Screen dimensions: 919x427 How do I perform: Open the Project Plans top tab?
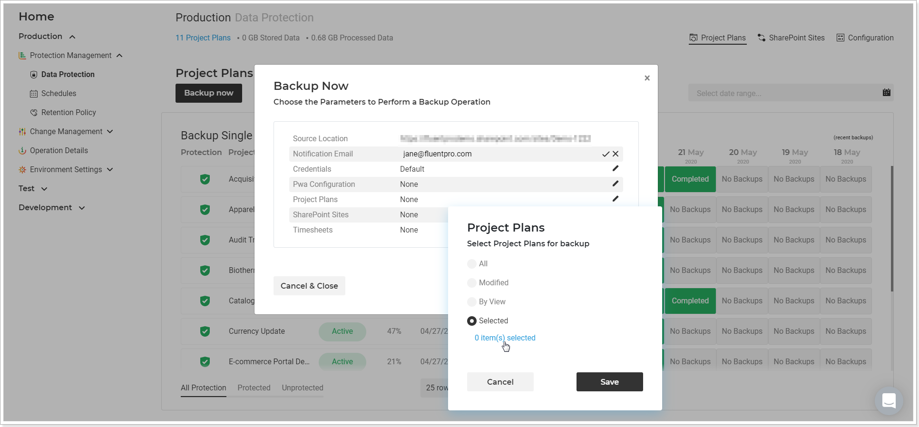[718, 38]
